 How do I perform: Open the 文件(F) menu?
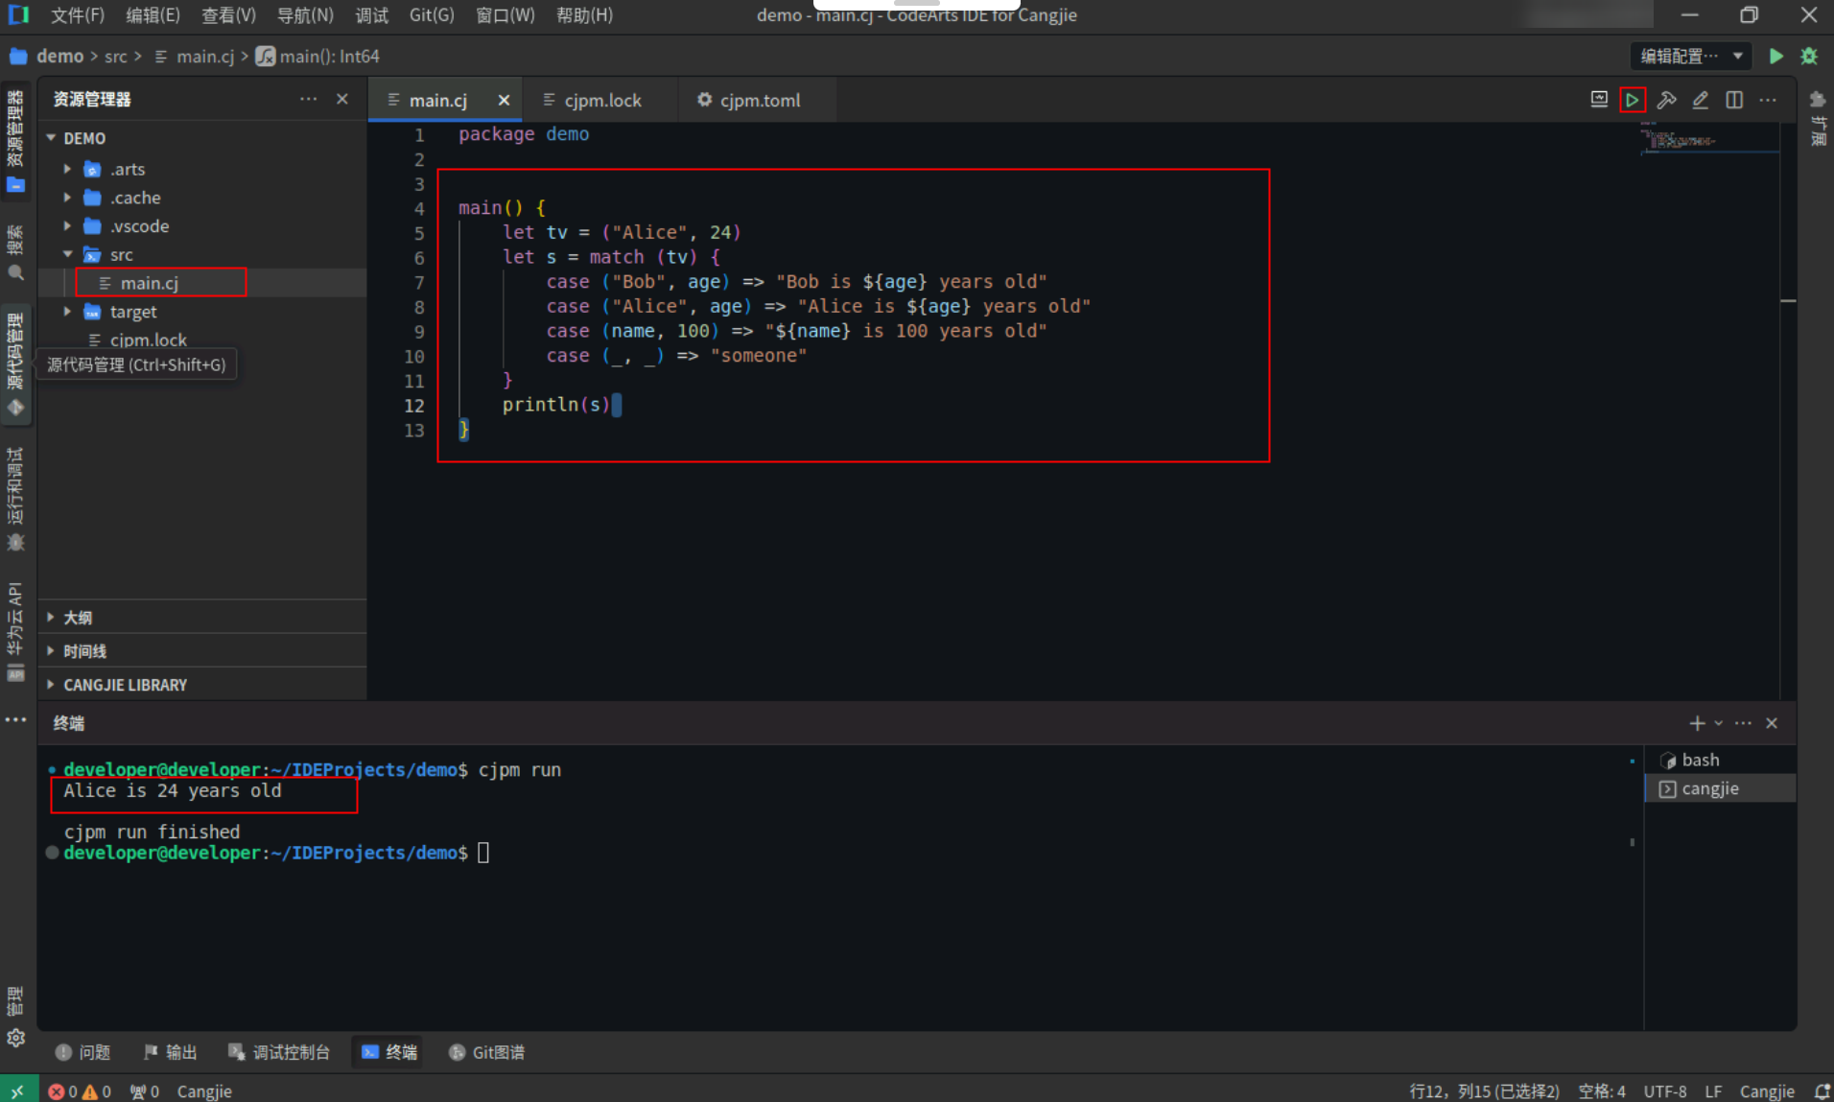click(x=77, y=15)
